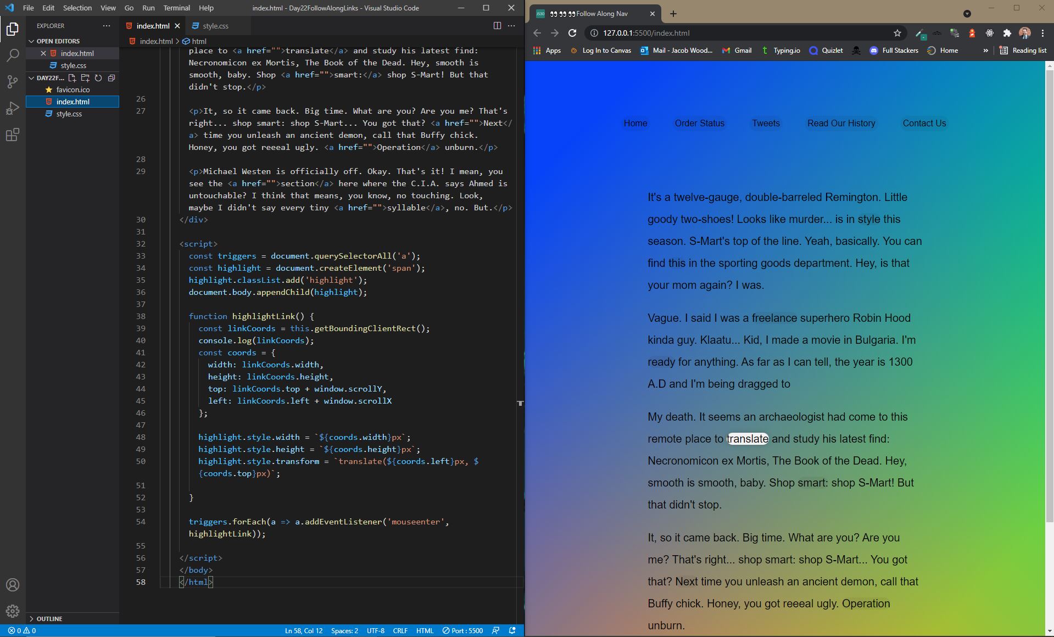
Task: Select language mode HTML in status bar
Action: coord(425,630)
